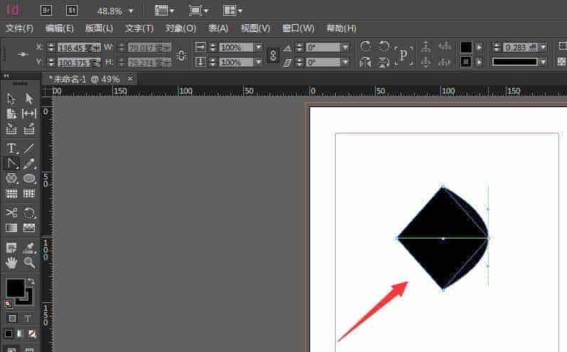Viewport: 567px width, 352px height.
Task: Open the stroke type style dropdown
Action: point(543,62)
